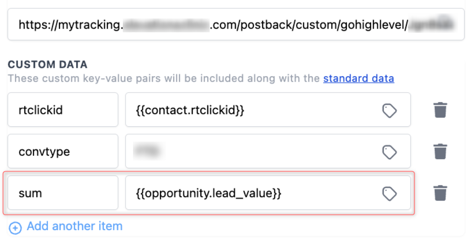Viewport: 471px width, 238px height.
Task: Open tag picker for convtype value
Action: [x=389, y=152]
